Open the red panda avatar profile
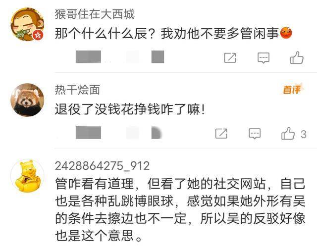 click(x=27, y=100)
